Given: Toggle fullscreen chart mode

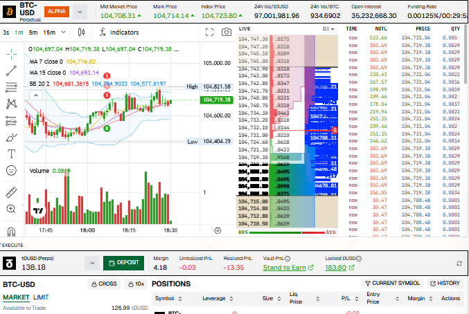Looking at the screenshot, I should click(x=210, y=33).
